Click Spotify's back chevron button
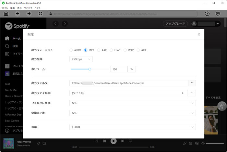 (x=55, y=24)
